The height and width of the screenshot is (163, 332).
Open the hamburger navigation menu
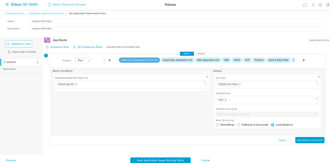click(x=7, y=5)
